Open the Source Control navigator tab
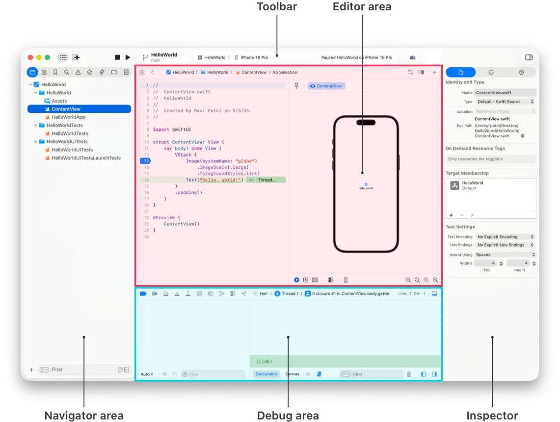Viewport: 560px width, 422px height. (44, 72)
